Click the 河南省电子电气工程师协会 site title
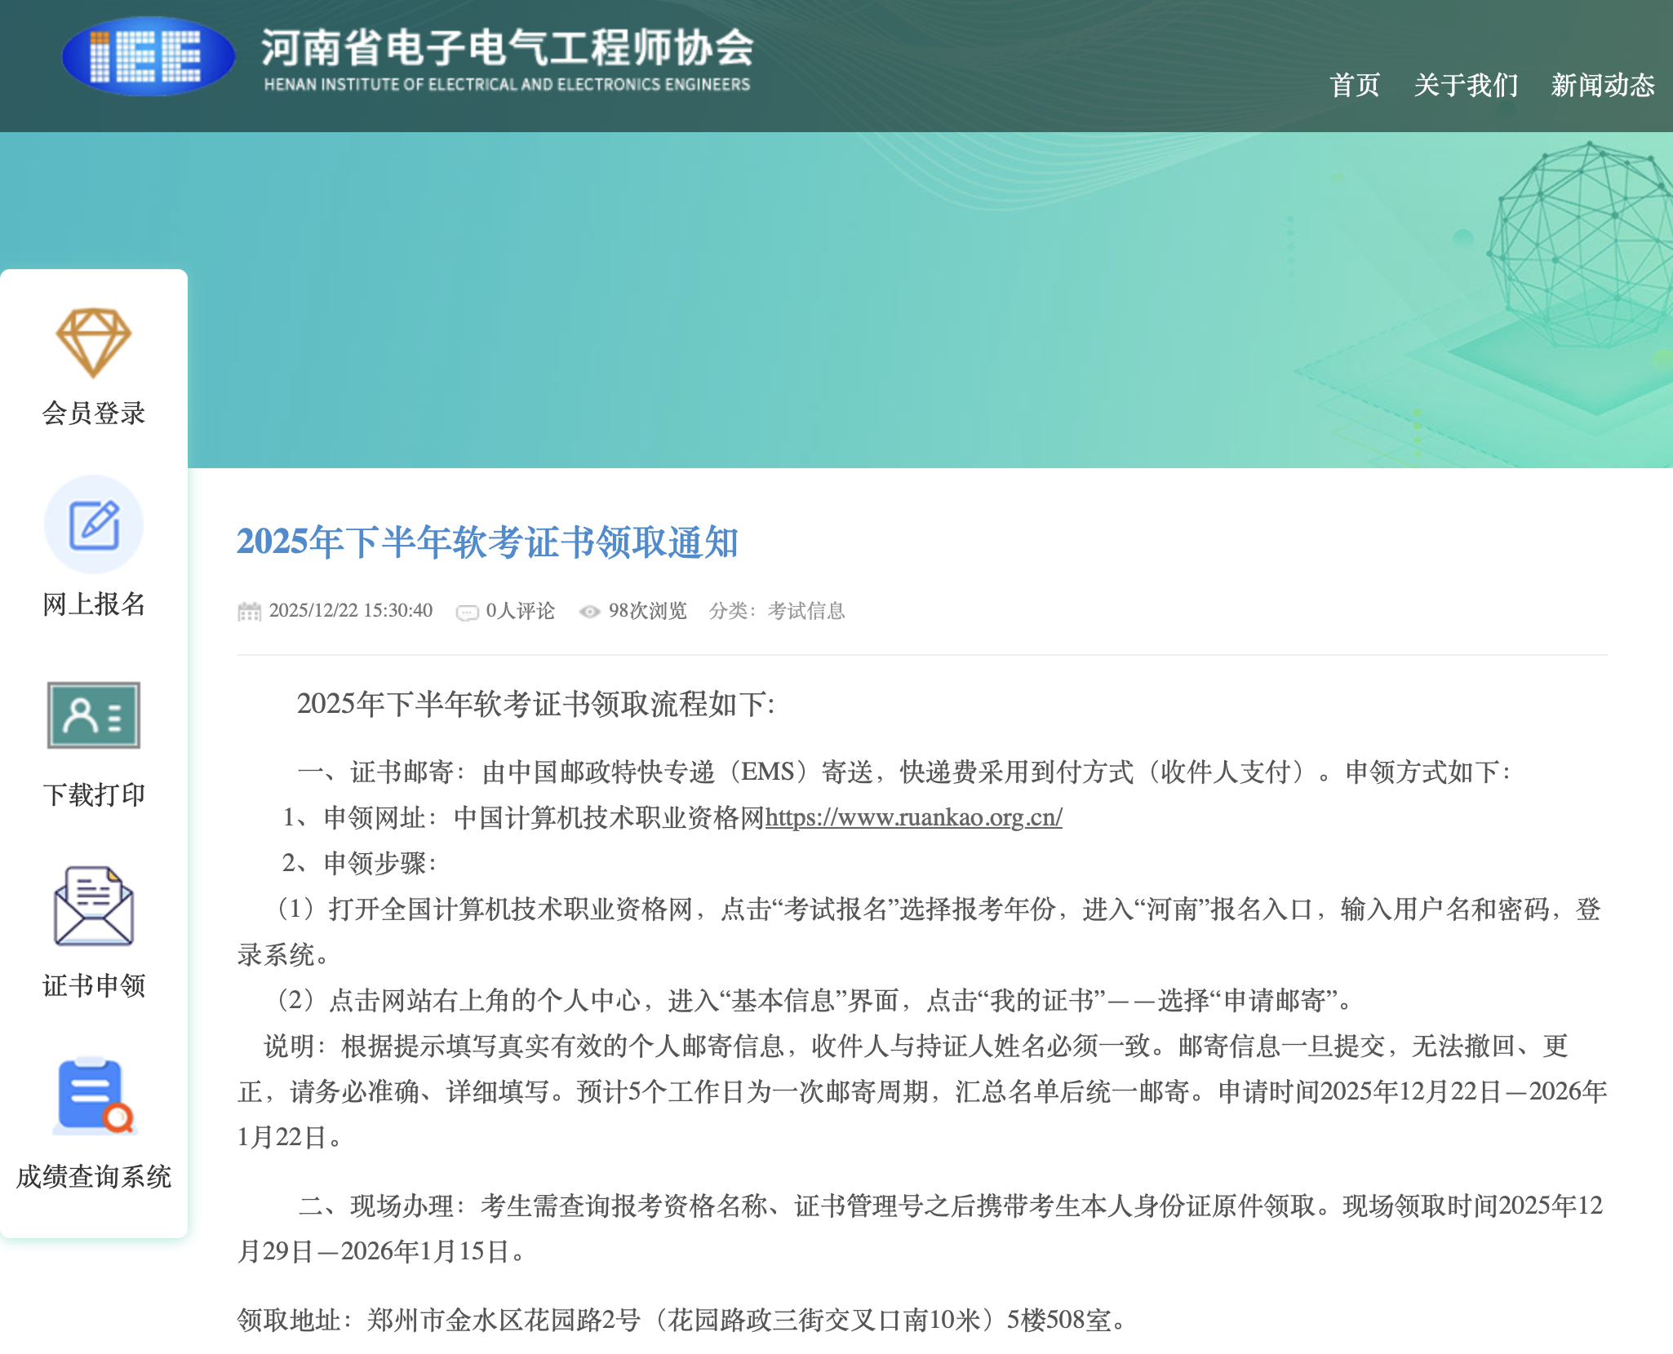The width and height of the screenshot is (1673, 1354). coord(507,47)
